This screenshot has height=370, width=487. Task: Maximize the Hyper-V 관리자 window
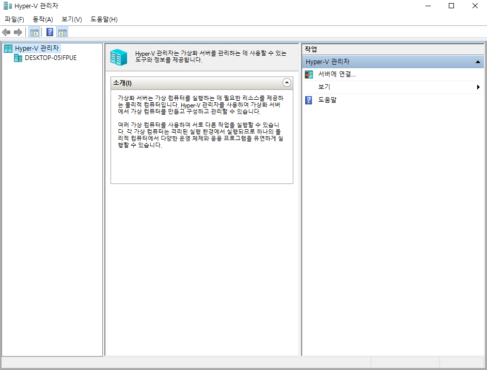(451, 6)
